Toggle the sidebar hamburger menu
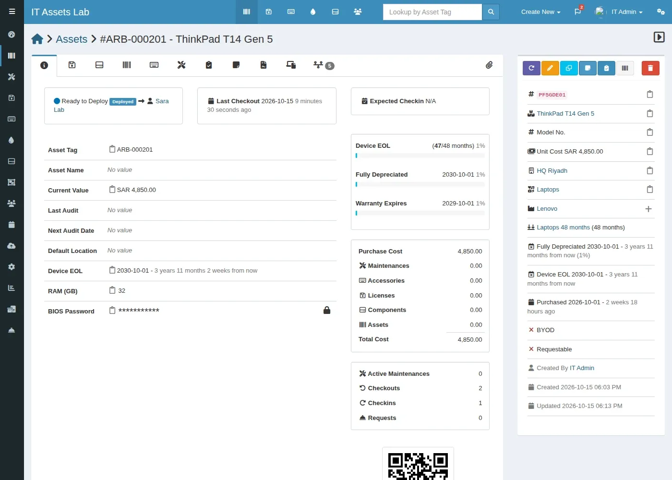672x480 pixels. pyautogui.click(x=12, y=12)
